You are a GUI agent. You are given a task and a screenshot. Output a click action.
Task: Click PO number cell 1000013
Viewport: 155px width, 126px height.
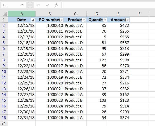[x=49, y=43]
